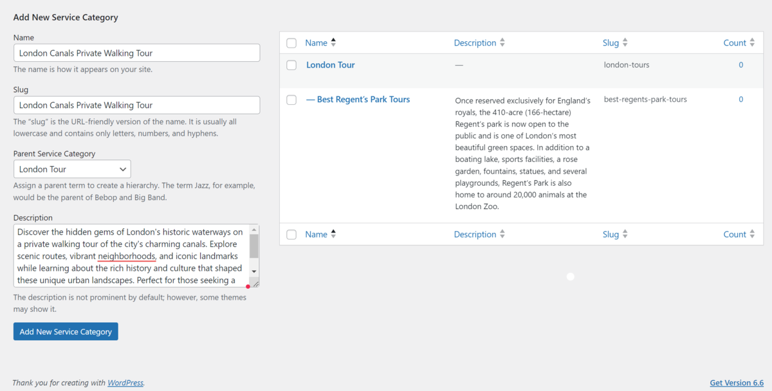The height and width of the screenshot is (391, 772).
Task: Tick the select-all checkbox in table footer
Action: [x=291, y=235]
